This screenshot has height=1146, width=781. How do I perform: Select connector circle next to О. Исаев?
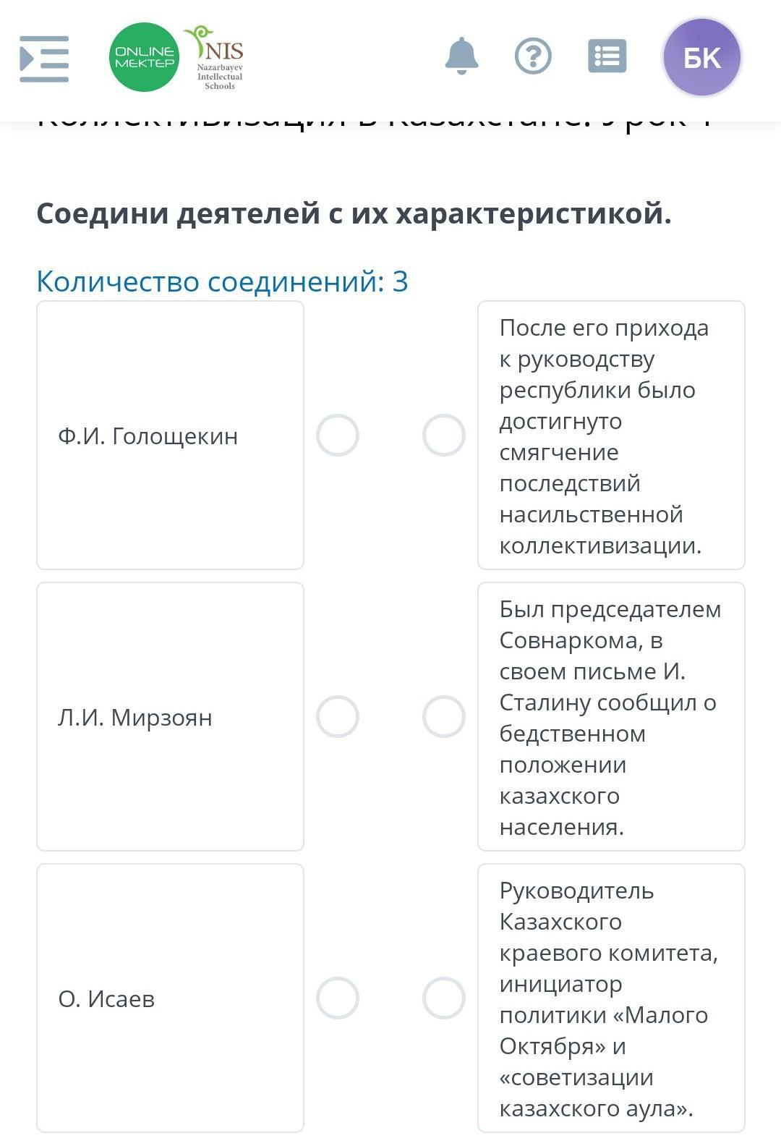tap(338, 998)
